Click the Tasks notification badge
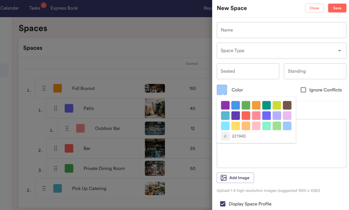 44,5
